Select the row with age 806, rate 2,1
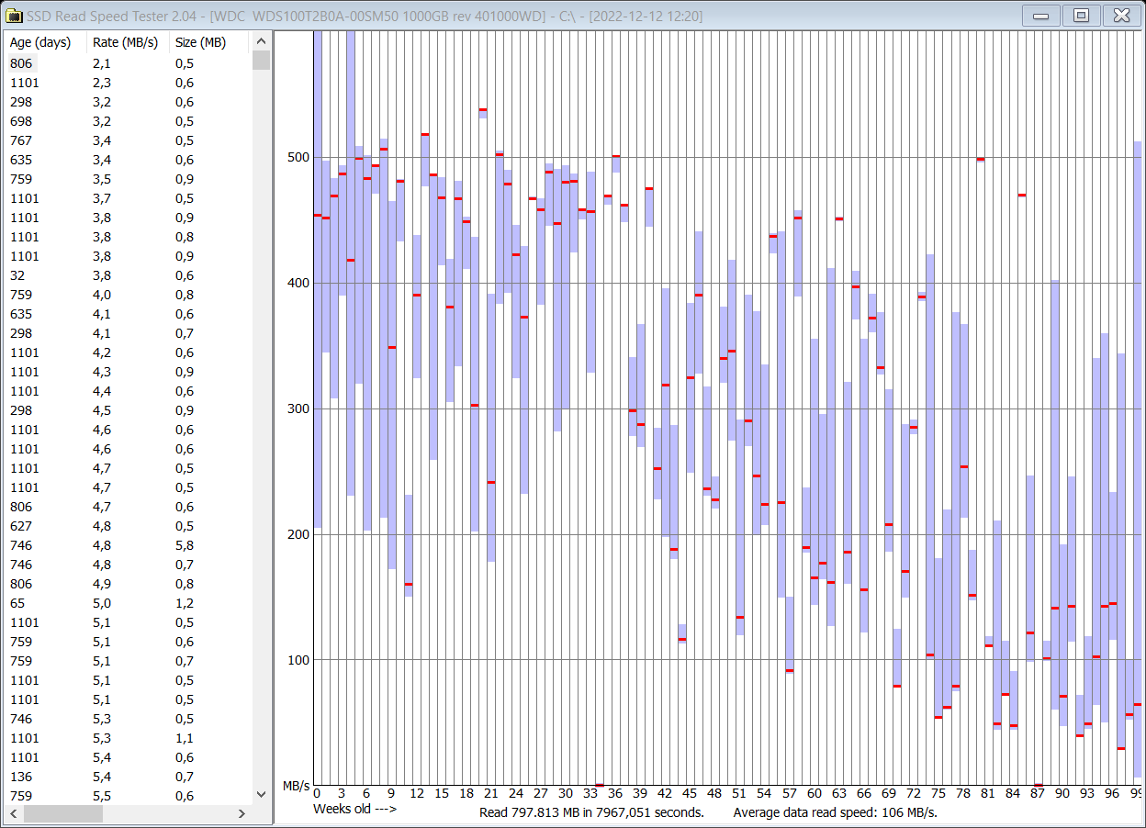 click(x=129, y=63)
